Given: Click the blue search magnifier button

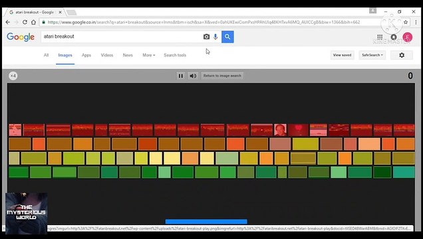Looking at the screenshot, I should (x=227, y=37).
